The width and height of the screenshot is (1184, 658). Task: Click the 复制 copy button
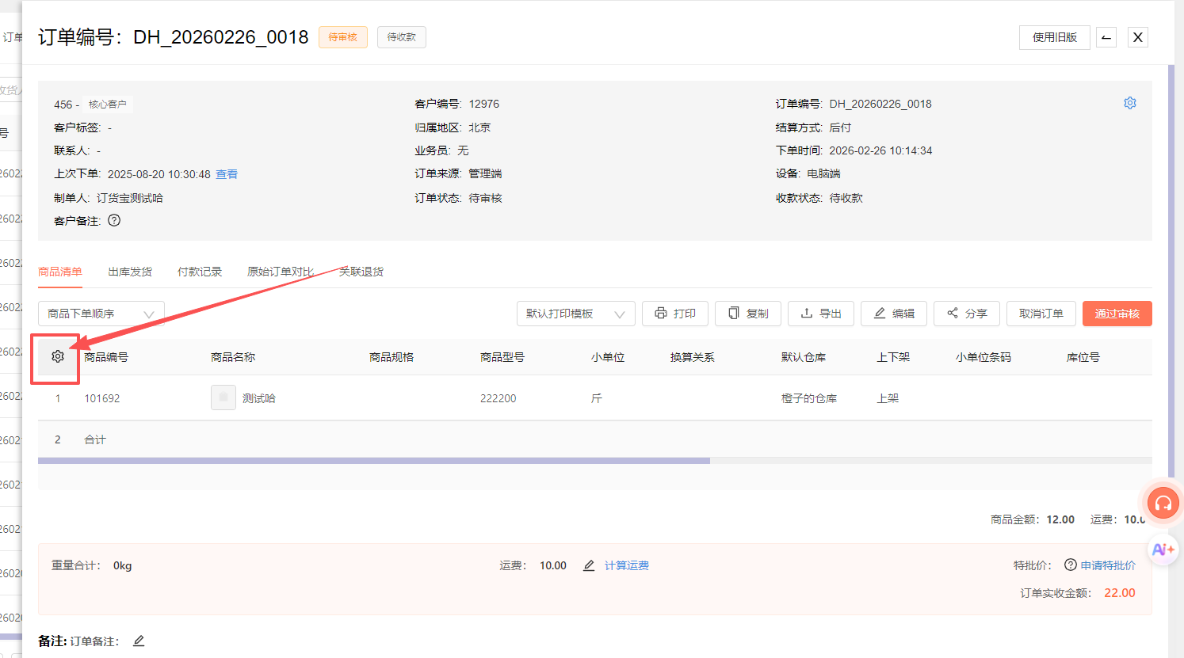tap(748, 314)
